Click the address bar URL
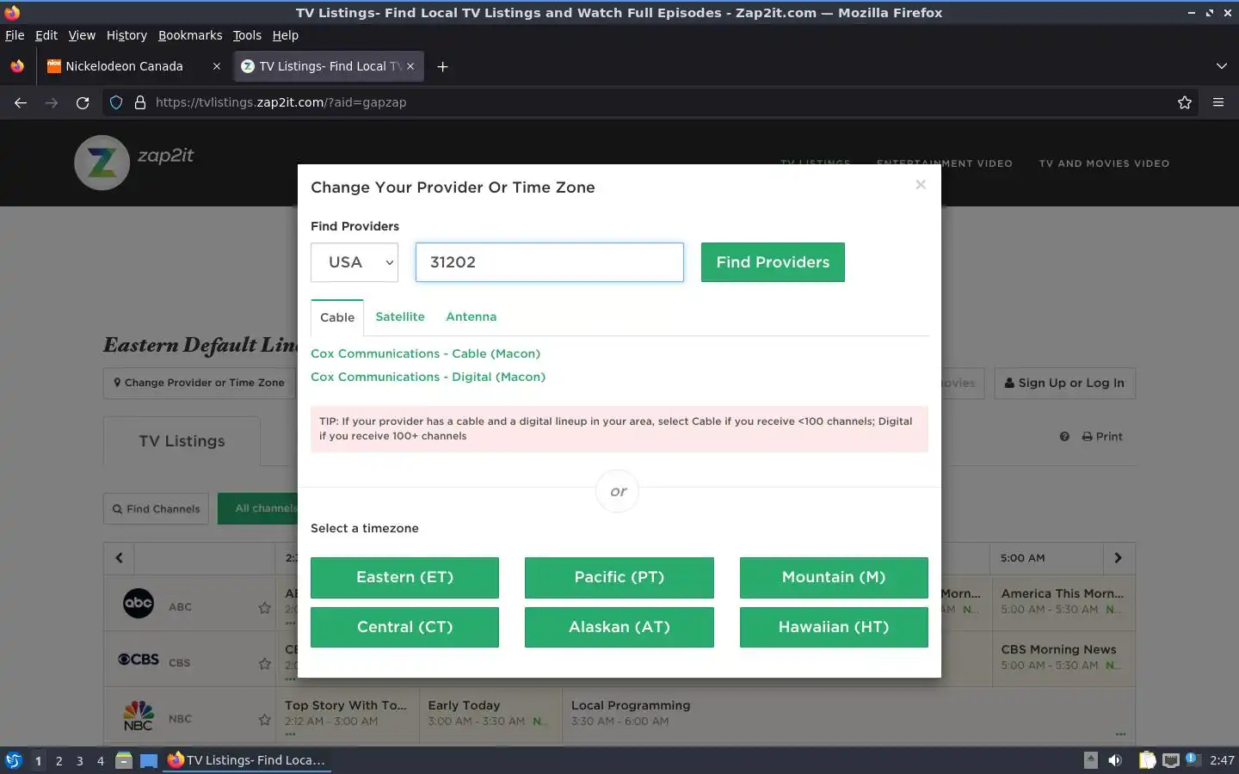 coord(280,102)
